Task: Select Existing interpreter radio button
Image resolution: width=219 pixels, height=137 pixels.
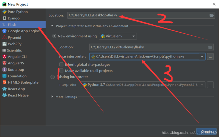Action: [53, 77]
